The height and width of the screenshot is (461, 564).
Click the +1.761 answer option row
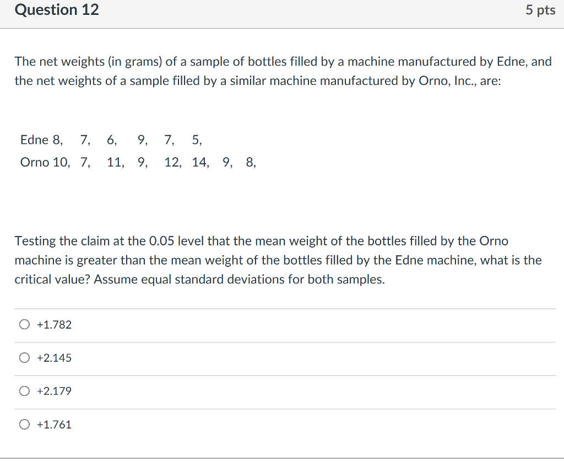pos(220,424)
